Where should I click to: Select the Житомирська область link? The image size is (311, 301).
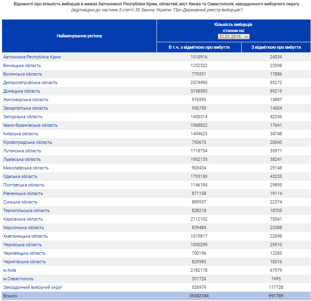[x=26, y=100]
